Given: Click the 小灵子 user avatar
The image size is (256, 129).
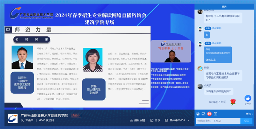Looking at the screenshot, I should click(200, 86).
